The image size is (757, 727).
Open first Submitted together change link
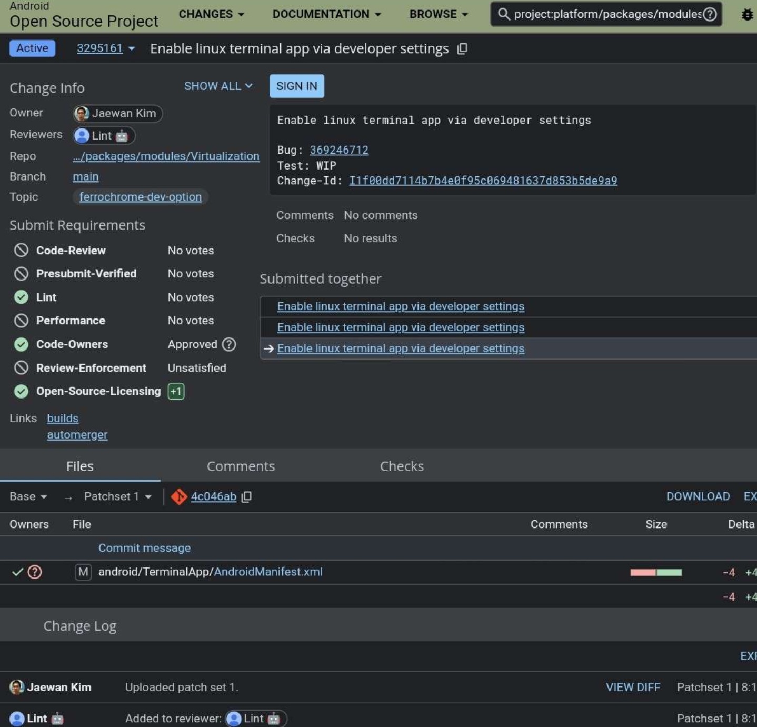(401, 306)
